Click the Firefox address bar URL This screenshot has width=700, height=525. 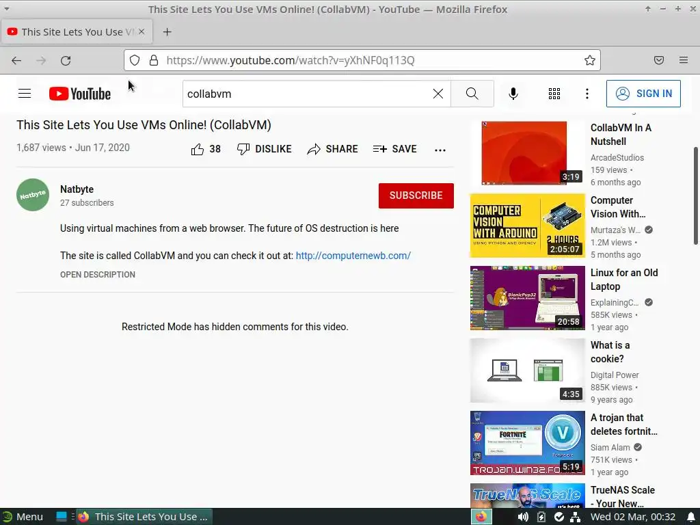(x=290, y=60)
